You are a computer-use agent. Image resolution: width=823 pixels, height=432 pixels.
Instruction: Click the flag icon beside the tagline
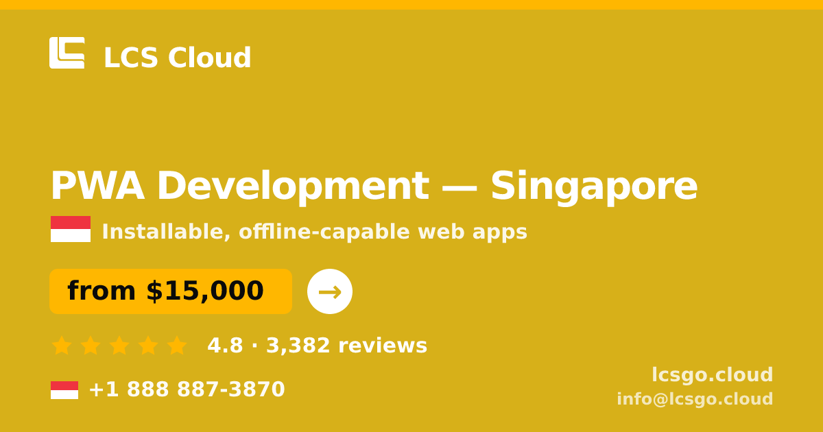point(71,229)
